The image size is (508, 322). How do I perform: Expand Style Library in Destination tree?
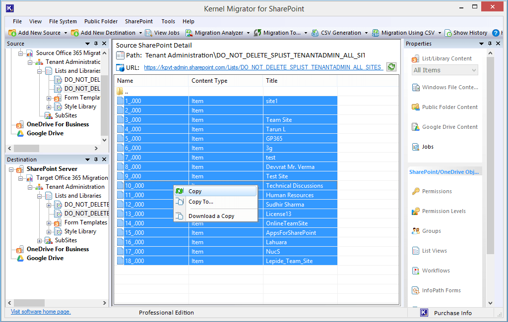[49, 232]
